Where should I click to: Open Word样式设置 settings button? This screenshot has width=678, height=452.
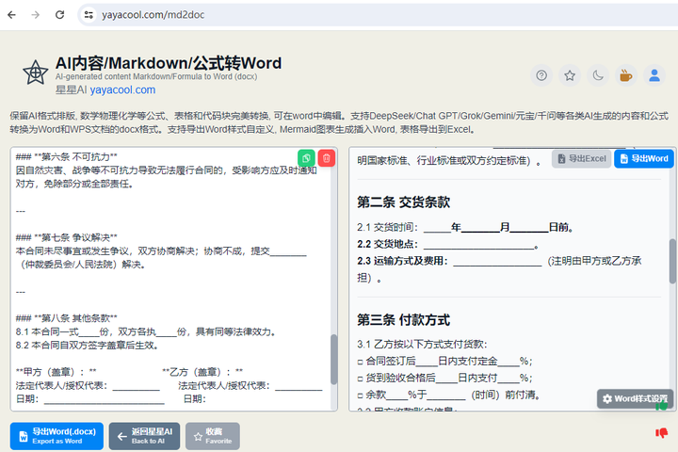coord(635,399)
